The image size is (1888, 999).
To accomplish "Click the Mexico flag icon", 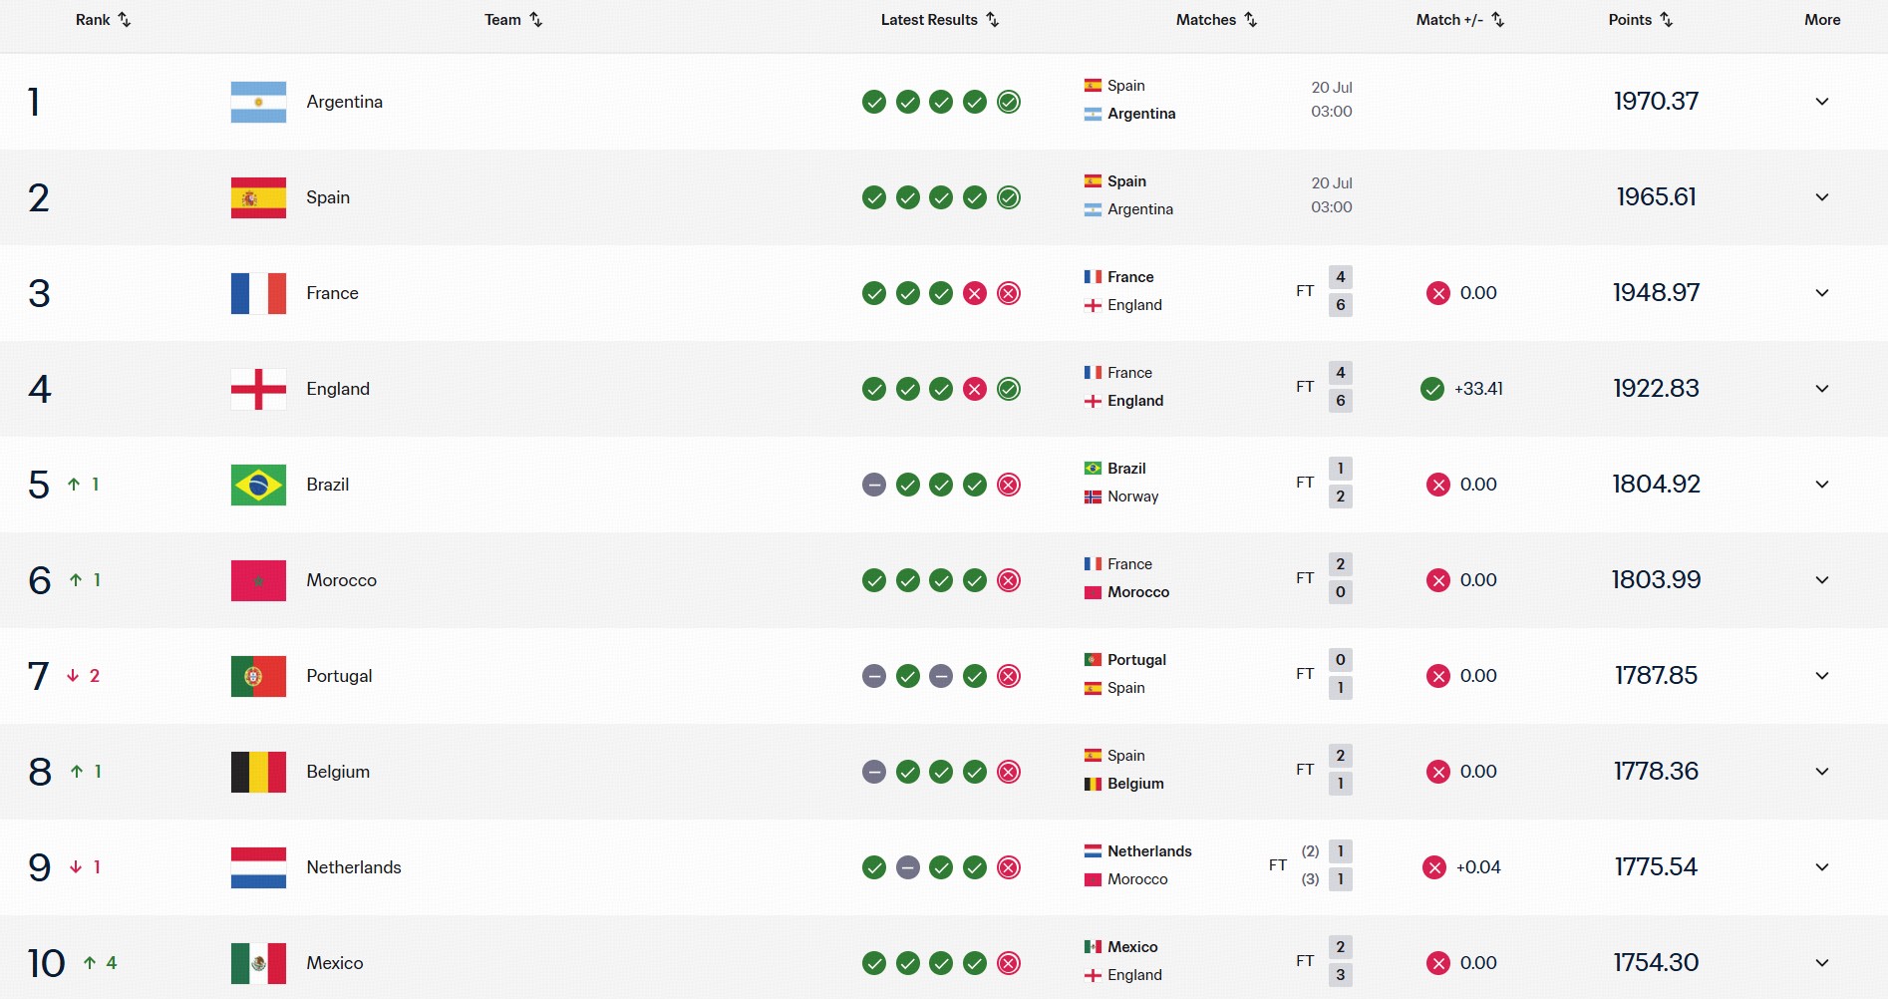I will 258,963.
